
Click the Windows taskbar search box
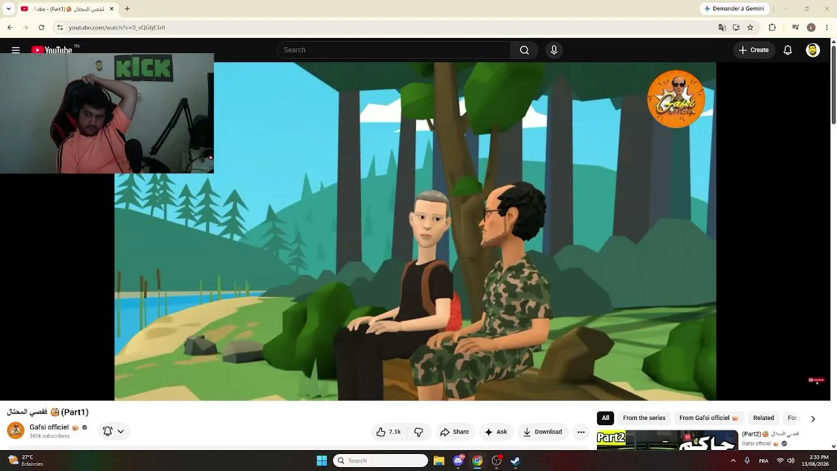pos(381,461)
